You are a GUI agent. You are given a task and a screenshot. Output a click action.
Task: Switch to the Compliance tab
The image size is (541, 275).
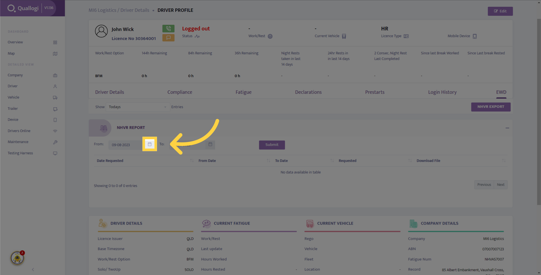(x=180, y=92)
